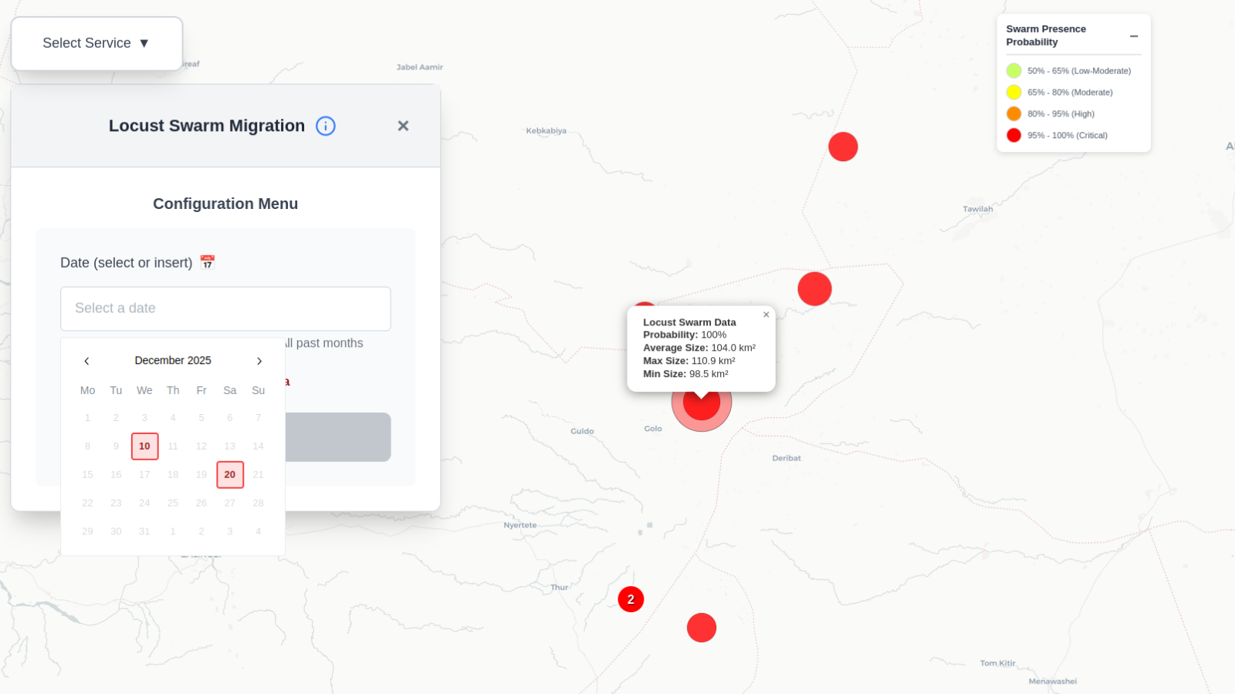
Task: Click the December 2025 month header
Action: click(x=173, y=361)
